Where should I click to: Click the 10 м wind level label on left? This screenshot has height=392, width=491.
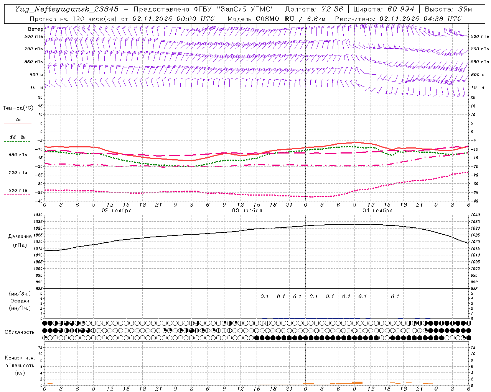(37, 87)
